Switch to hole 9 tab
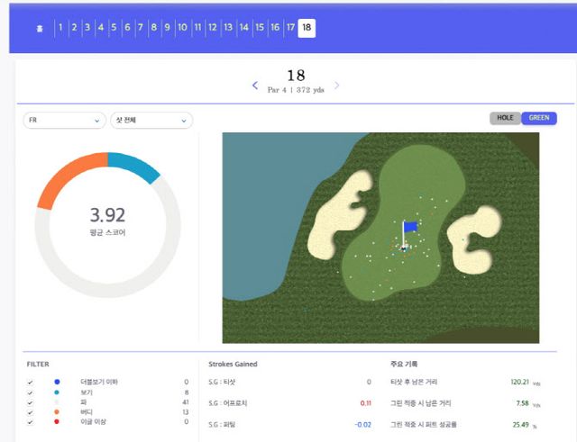The height and width of the screenshot is (442, 577). tap(167, 28)
